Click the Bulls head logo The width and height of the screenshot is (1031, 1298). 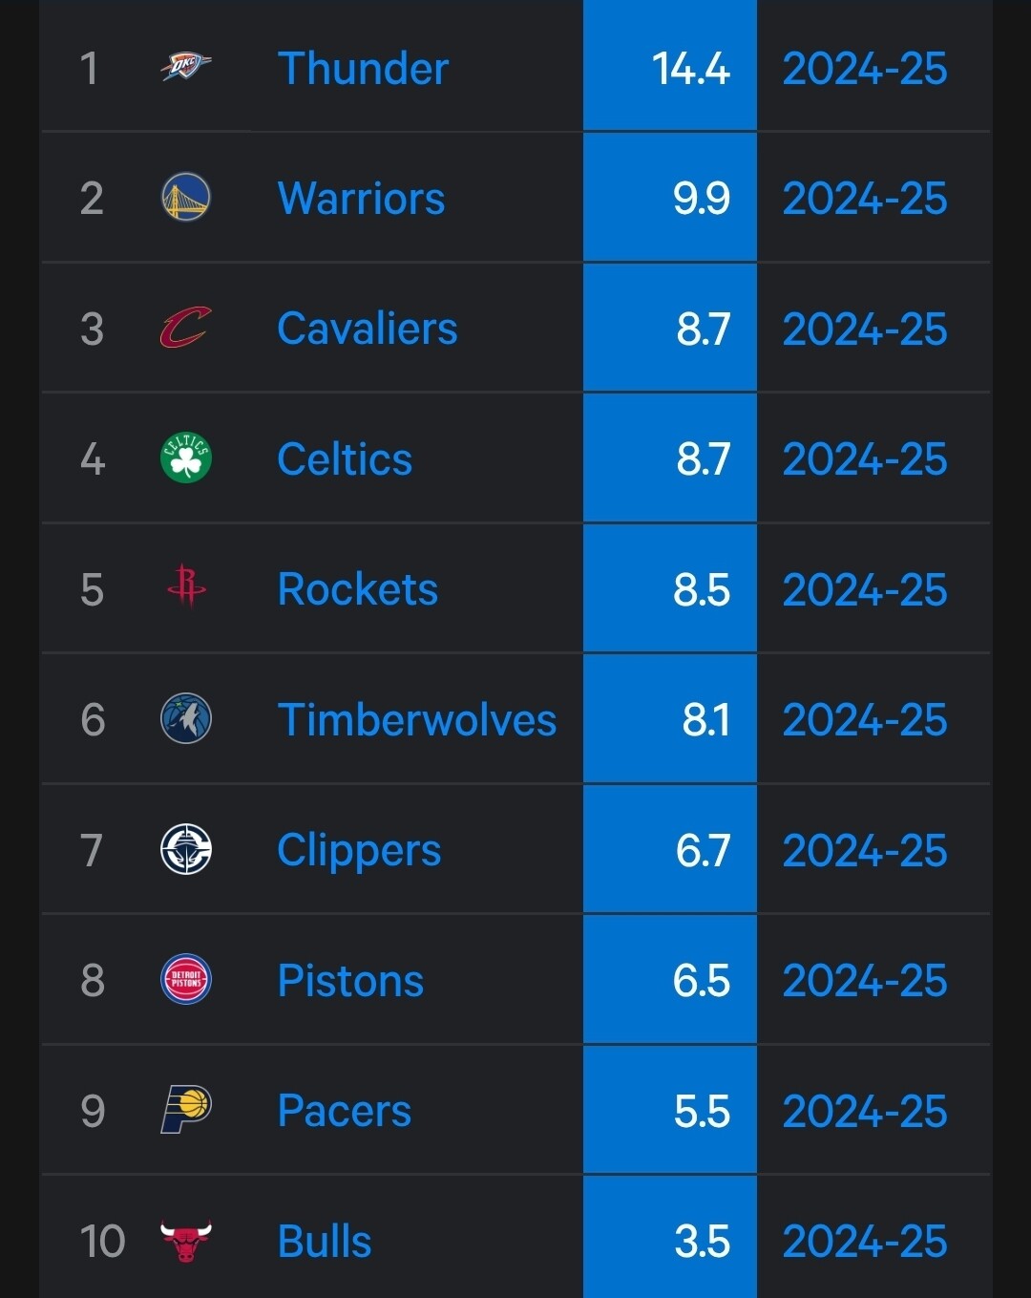[x=186, y=1242]
